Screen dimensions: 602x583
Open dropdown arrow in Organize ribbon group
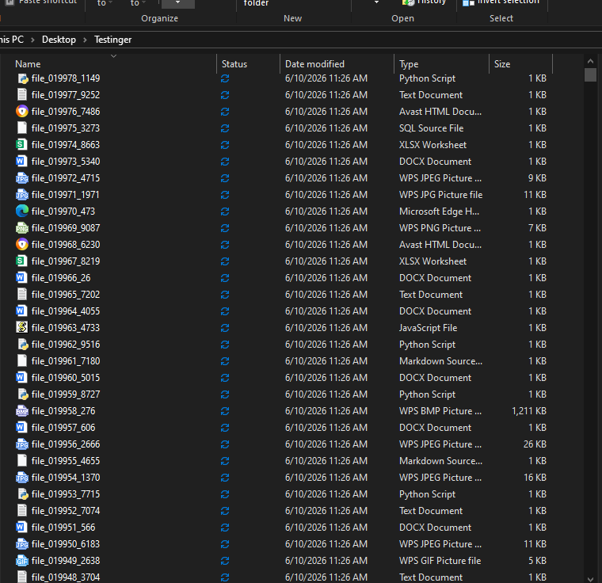pyautogui.click(x=177, y=3)
